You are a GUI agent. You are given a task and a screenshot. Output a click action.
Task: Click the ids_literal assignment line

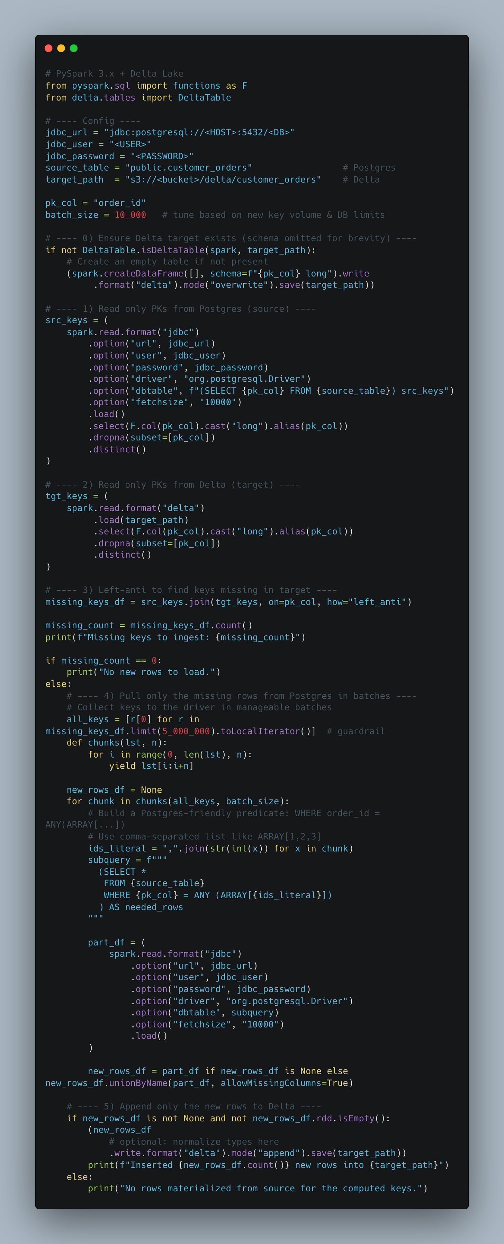pyautogui.click(x=220, y=848)
